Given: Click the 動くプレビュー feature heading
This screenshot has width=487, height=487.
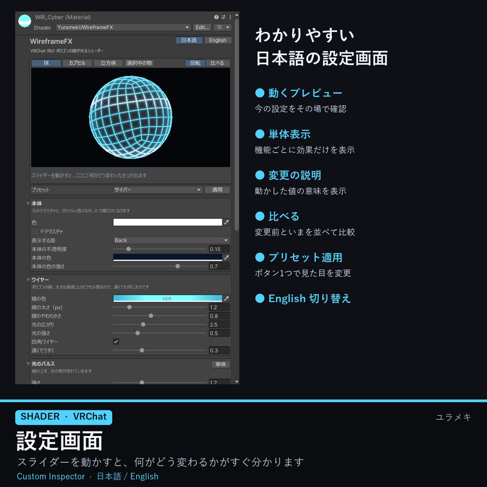Looking at the screenshot, I should [305, 93].
